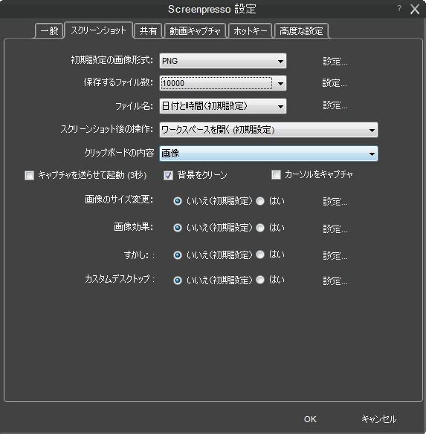Image resolution: width=426 pixels, height=434 pixels.
Task: Select はい for 画像効果
Action: (x=260, y=228)
